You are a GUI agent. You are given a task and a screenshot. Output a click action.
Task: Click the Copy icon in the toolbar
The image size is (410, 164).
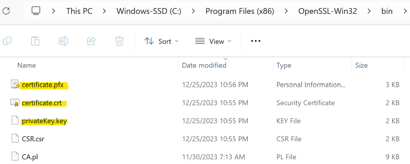pyautogui.click(x=8, y=41)
